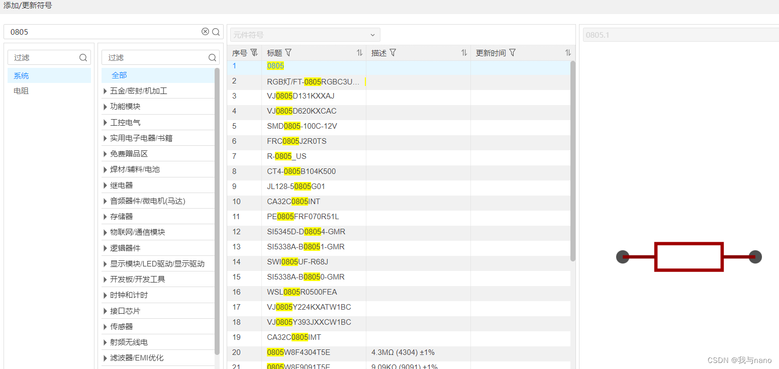Select the VJ0805Y393JXXCW1BC result
The image size is (779, 369).
(399, 324)
